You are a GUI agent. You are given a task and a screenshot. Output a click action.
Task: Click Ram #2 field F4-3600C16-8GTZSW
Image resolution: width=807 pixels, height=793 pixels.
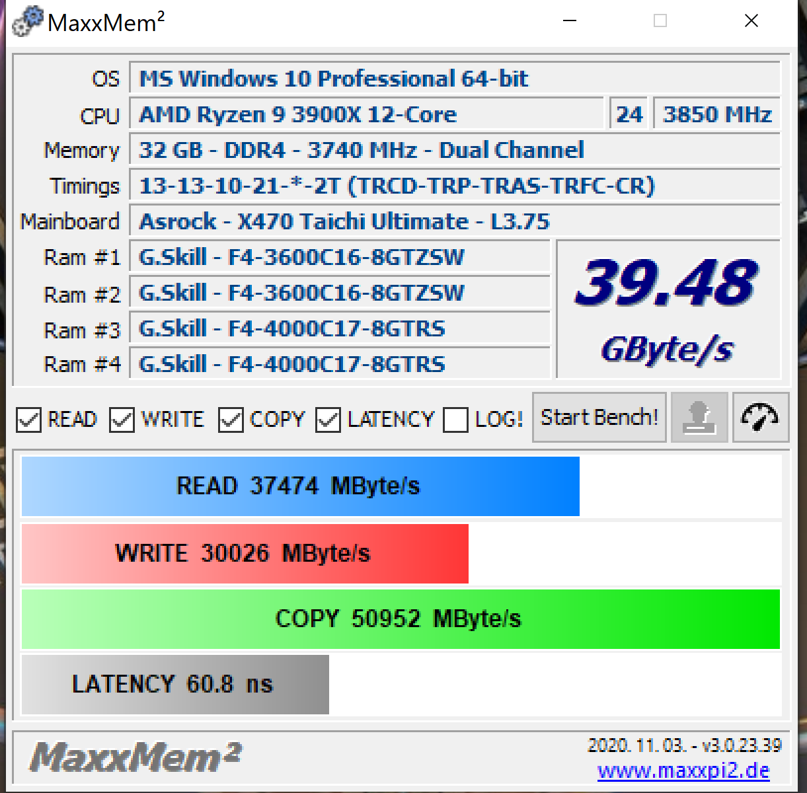click(340, 293)
